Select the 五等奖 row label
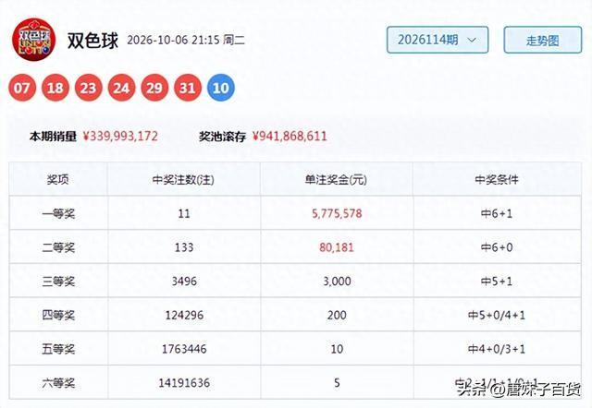The height and width of the screenshot is (408, 592). 58,349
